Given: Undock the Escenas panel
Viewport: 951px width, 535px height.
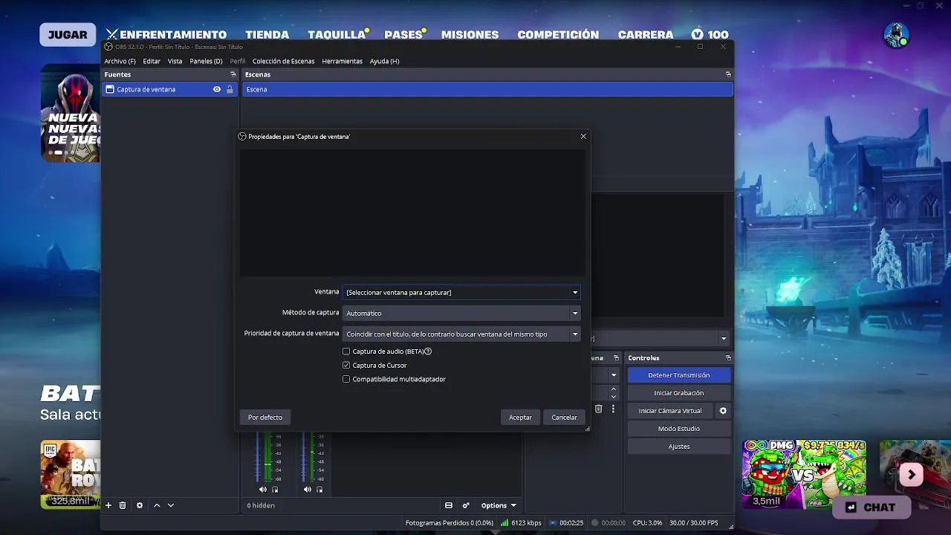Looking at the screenshot, I should (728, 74).
